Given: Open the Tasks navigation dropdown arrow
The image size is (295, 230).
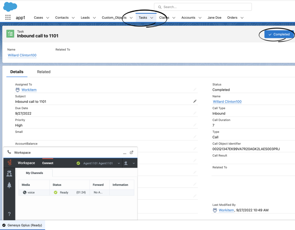Looking at the screenshot, I should click(x=152, y=17).
